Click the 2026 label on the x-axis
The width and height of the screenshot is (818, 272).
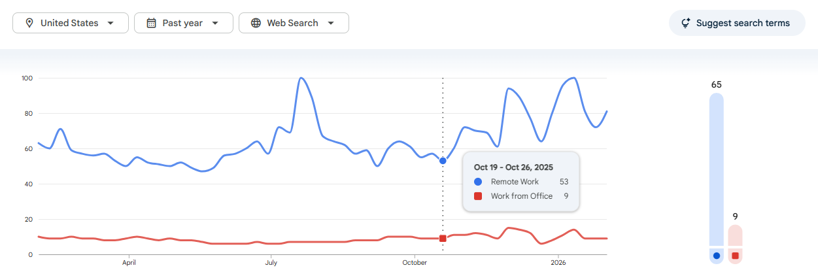tap(558, 263)
